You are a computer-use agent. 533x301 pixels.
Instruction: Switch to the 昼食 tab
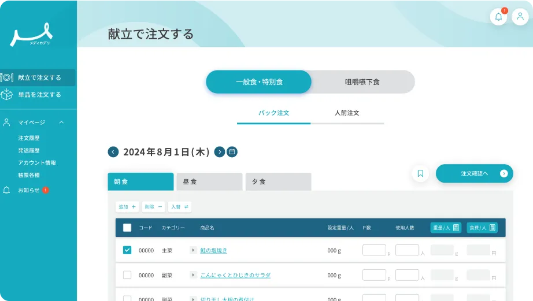tap(209, 181)
